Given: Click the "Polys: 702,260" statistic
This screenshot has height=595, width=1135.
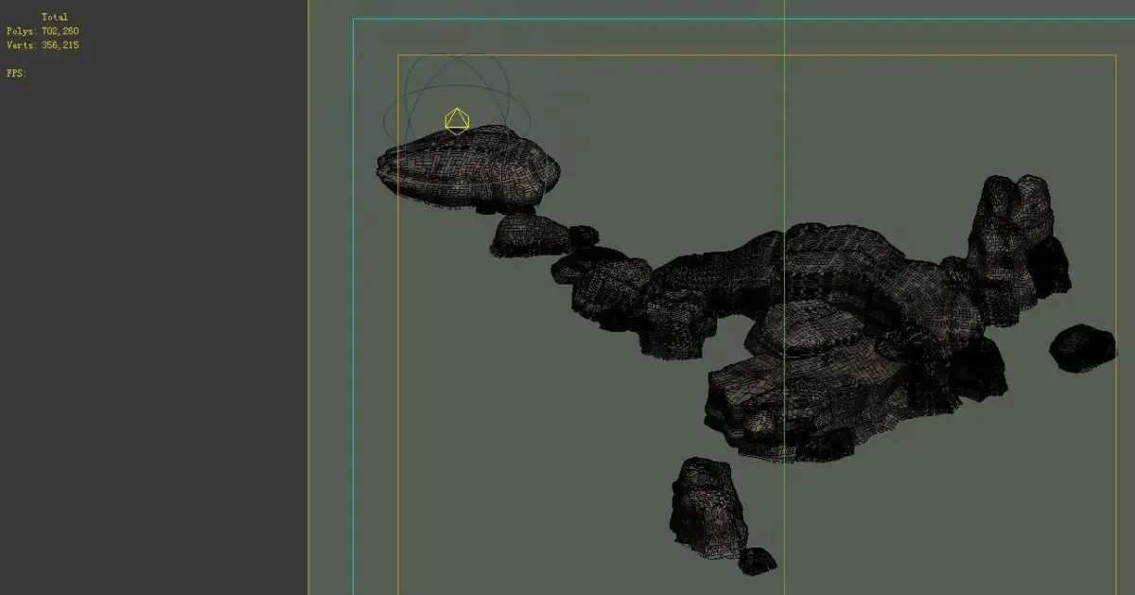Looking at the screenshot, I should coord(43,31).
